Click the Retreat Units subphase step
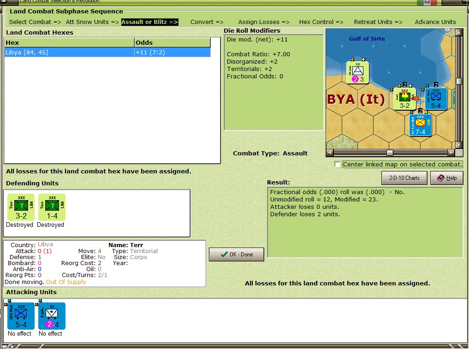Viewport: 469px width, 349px height. [378, 22]
